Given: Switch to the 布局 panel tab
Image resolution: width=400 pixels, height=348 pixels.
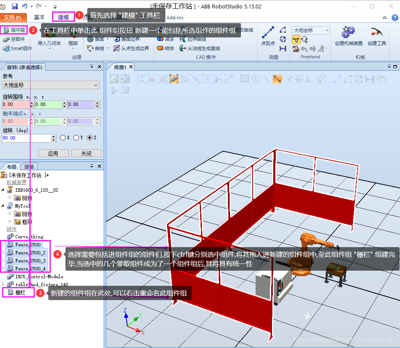Looking at the screenshot, I should [x=11, y=167].
